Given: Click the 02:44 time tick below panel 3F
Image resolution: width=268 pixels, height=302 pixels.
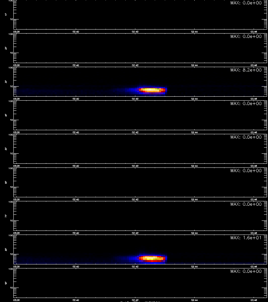Looking at the screenshot, I should 194,99.
